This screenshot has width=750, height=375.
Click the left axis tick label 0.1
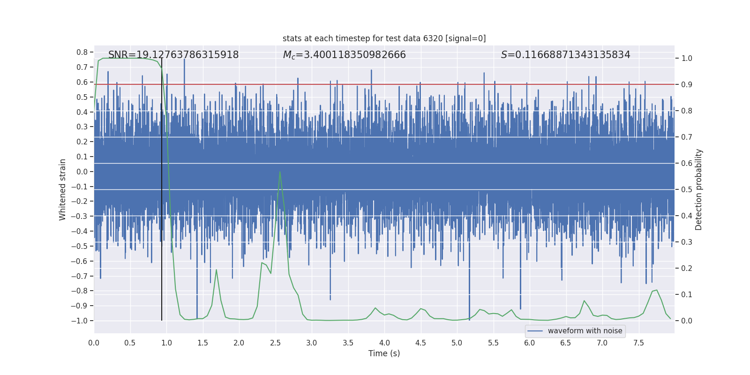[x=82, y=157]
